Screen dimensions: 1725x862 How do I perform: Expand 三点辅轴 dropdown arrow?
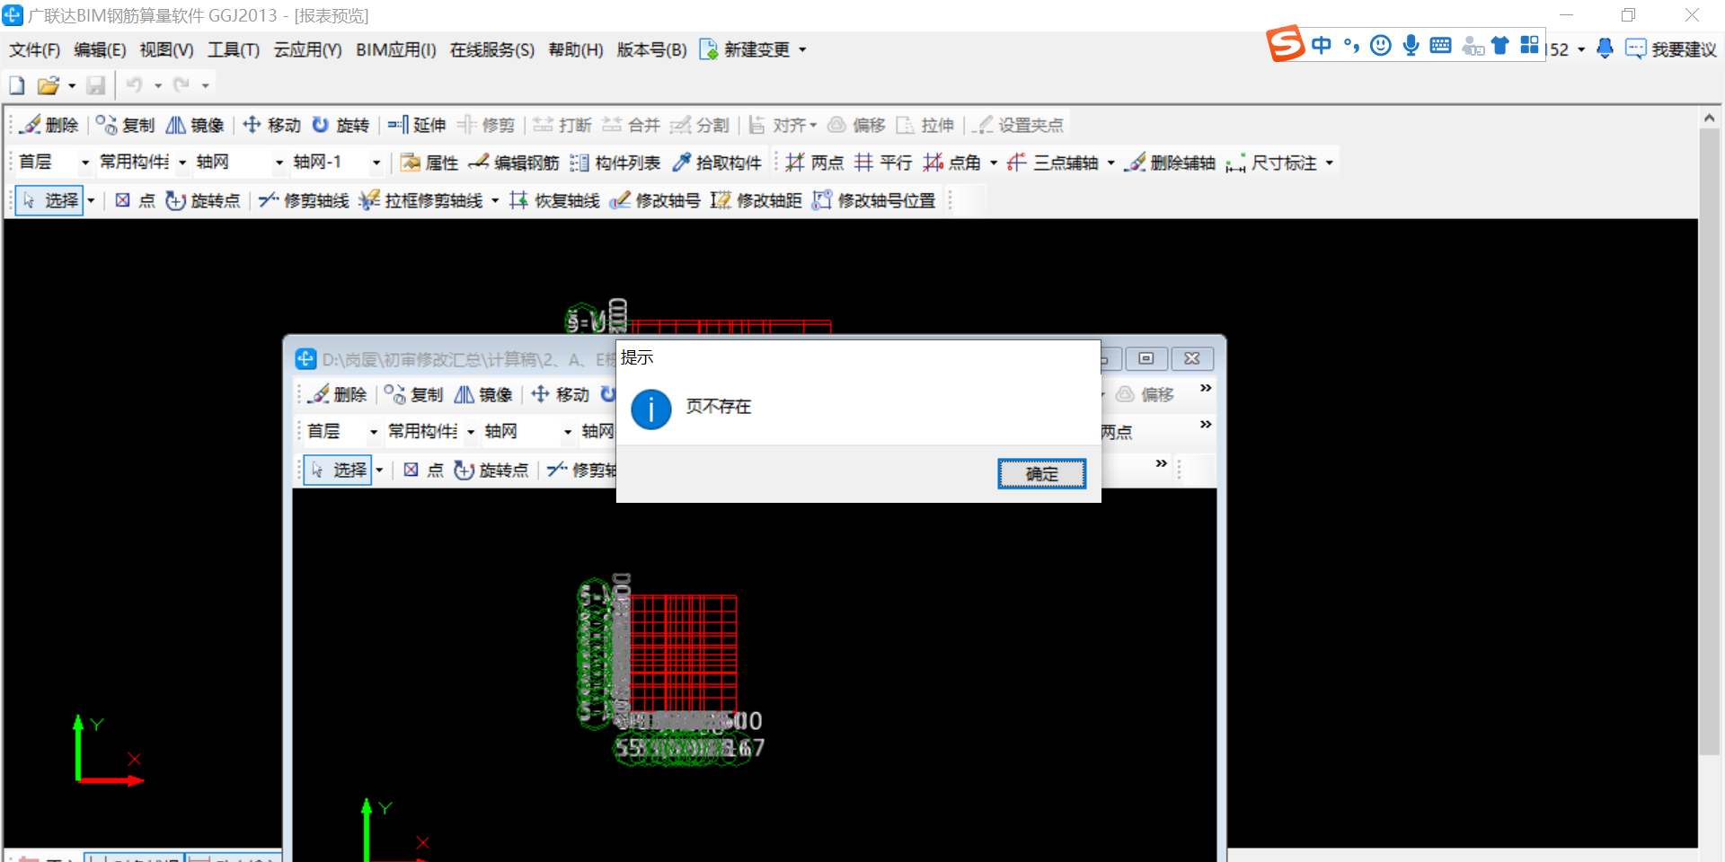pyautogui.click(x=1111, y=163)
